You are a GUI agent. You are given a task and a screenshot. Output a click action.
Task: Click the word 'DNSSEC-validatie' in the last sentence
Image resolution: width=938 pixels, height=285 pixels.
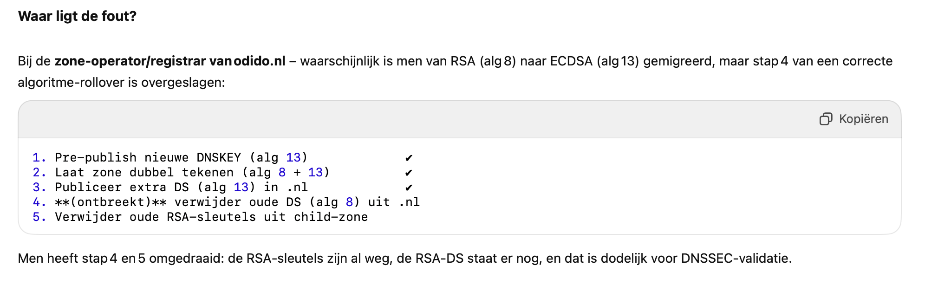(735, 259)
